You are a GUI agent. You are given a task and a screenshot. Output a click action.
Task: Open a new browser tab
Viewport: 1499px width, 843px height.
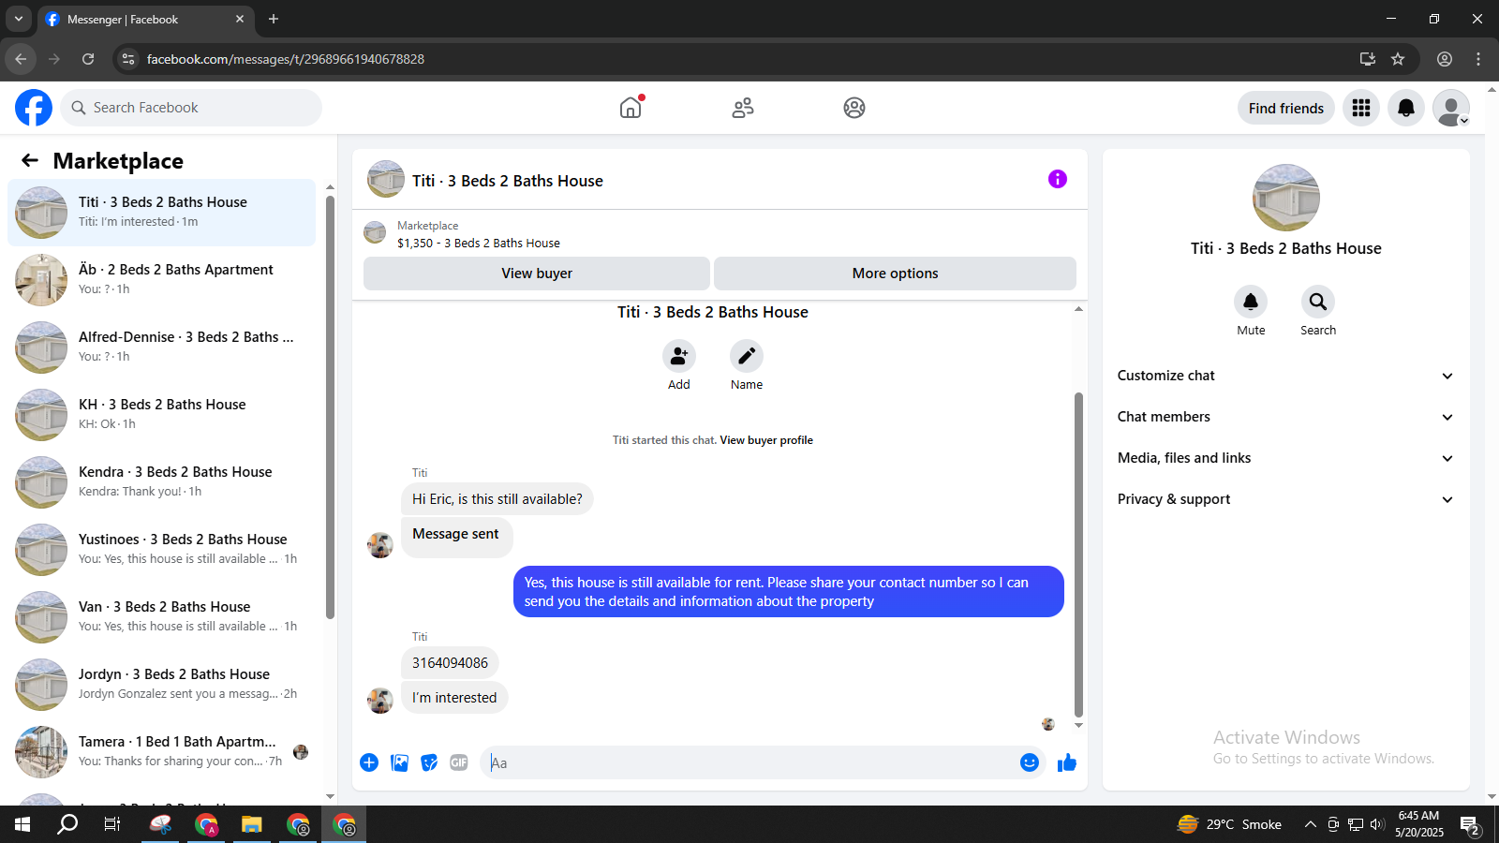(274, 19)
